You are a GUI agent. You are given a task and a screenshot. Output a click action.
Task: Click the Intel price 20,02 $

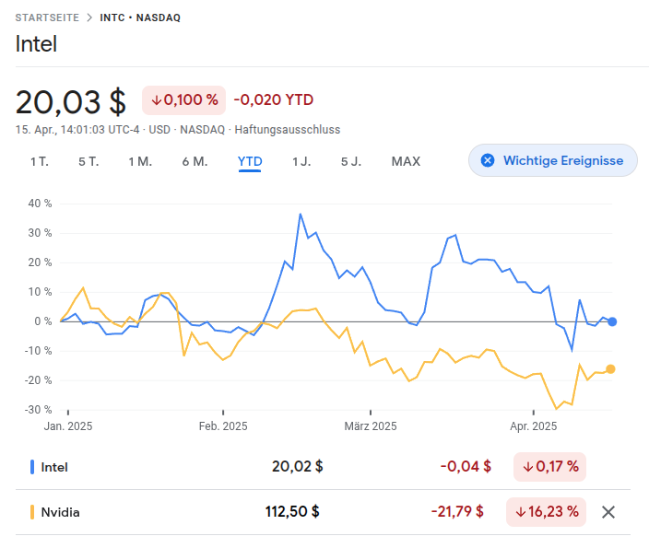[x=297, y=467]
